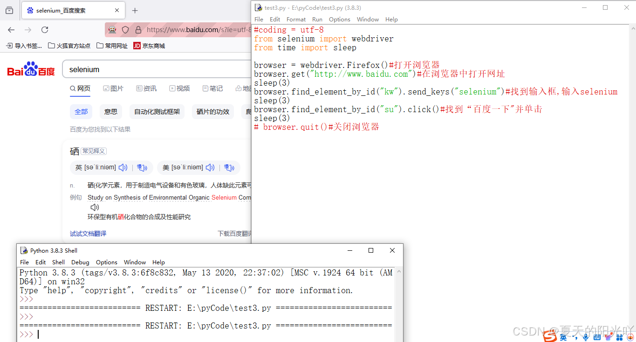Click American pronunciation practice icon
Screen dimensions: 636x342
tap(229, 168)
